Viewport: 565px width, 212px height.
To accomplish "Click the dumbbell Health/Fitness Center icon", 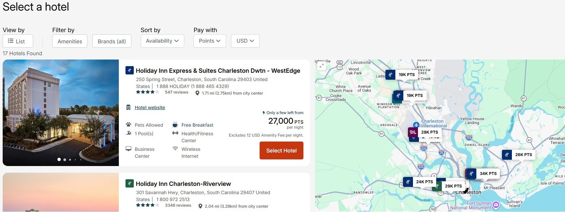I will 175,133.
